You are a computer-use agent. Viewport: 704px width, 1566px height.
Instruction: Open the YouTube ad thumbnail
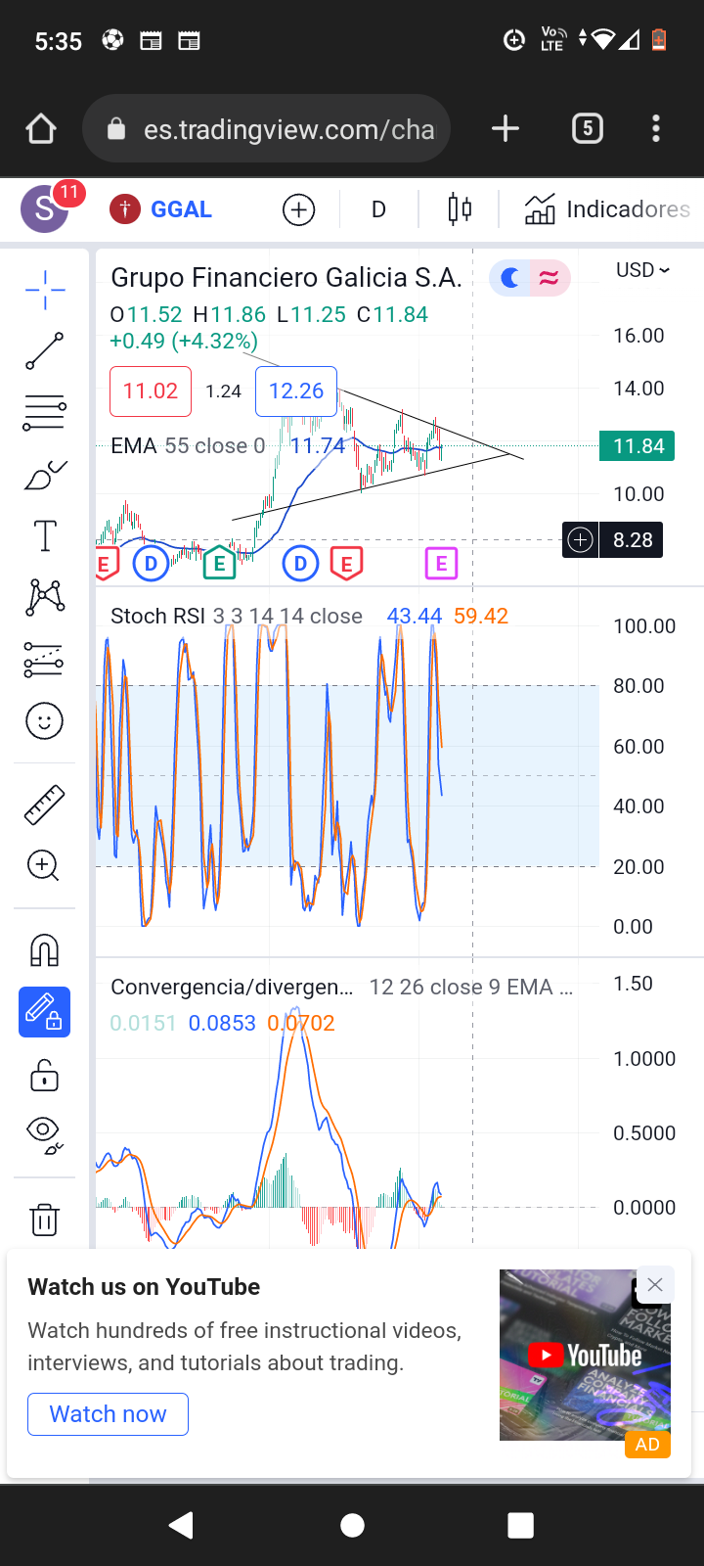(x=585, y=1355)
